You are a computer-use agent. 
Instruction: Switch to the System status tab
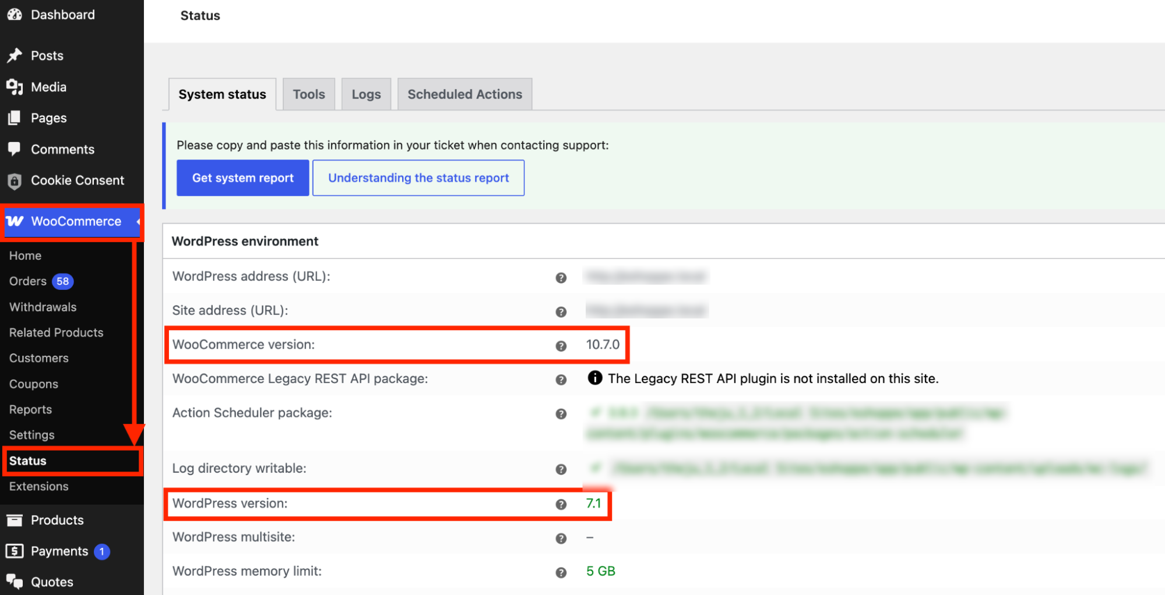(222, 94)
